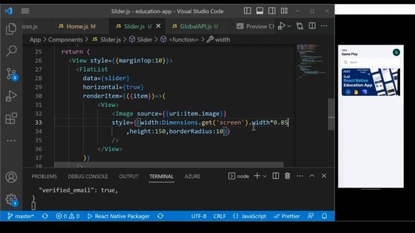This screenshot has width=415, height=233.
Task: Toggle secondary side bar layout icon
Action: click(x=272, y=11)
